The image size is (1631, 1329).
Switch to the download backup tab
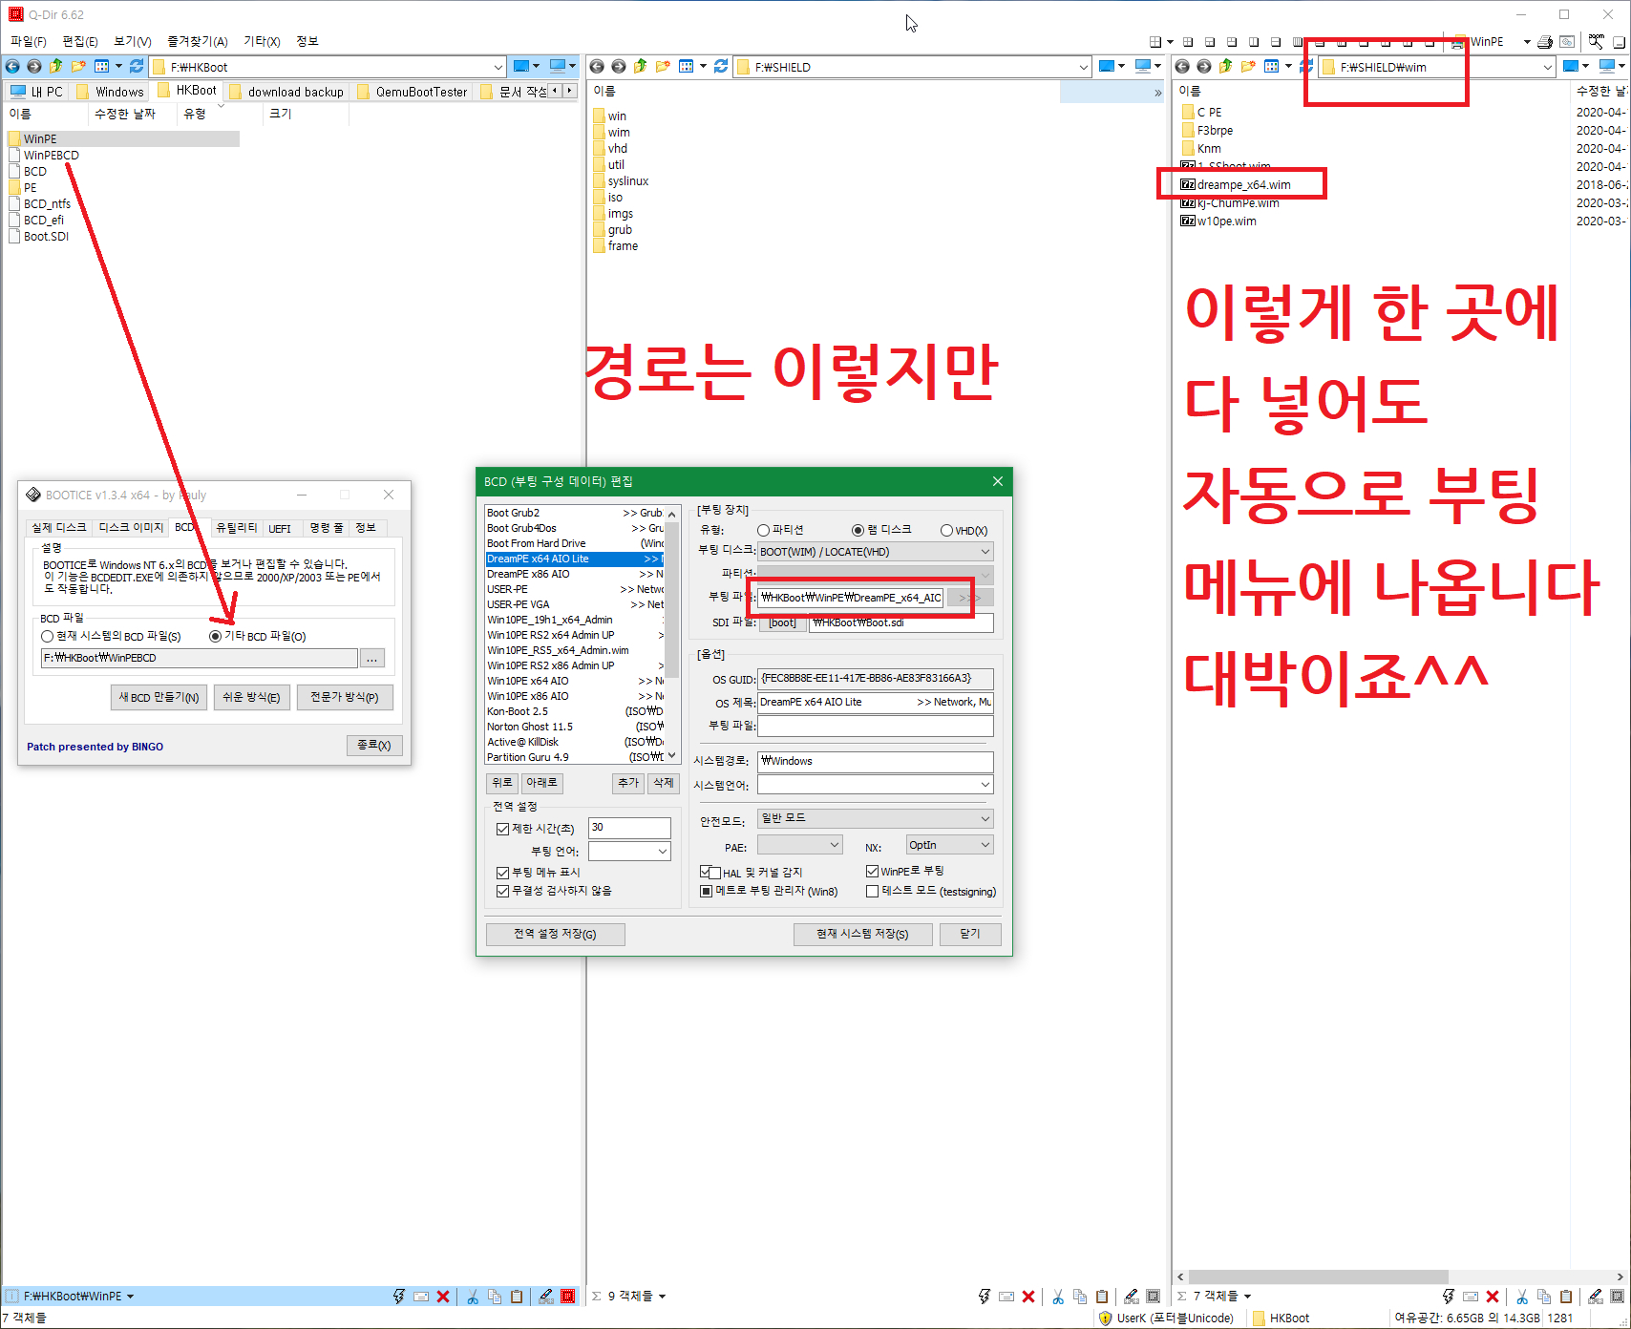[x=288, y=92]
